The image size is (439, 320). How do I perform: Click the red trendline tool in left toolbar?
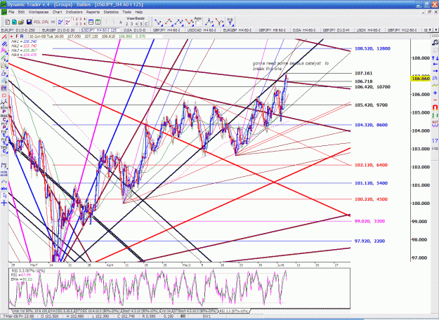4,36
